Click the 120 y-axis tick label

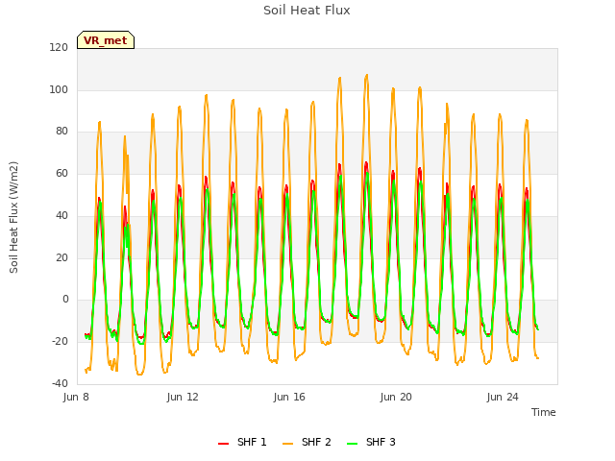coord(59,47)
